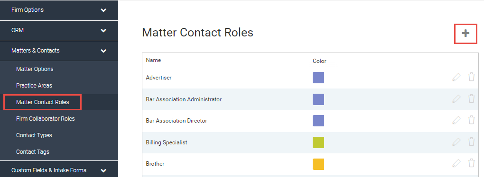
Task: Edit the Bar Association Administrator role
Action: pyautogui.click(x=456, y=99)
